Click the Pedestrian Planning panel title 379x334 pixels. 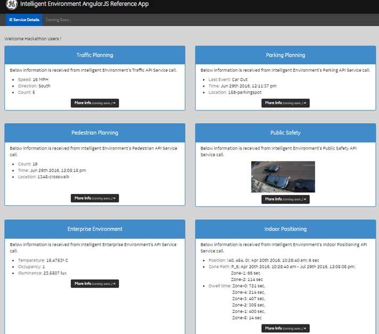(95, 132)
